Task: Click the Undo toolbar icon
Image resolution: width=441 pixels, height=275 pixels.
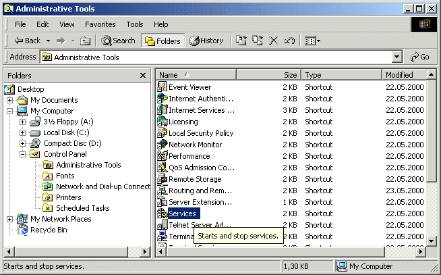Action: pos(290,41)
